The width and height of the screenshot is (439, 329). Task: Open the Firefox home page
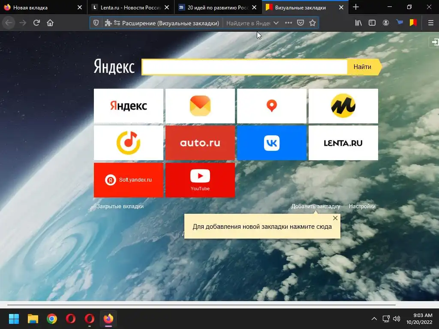(x=50, y=23)
